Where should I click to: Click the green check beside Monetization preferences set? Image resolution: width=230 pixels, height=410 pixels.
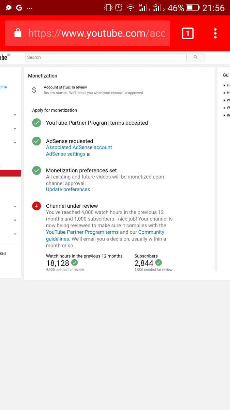[x=36, y=170]
